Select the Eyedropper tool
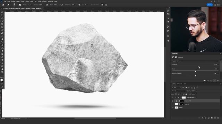Viewport: 222px width, 124px height. pyautogui.click(x=2, y=30)
